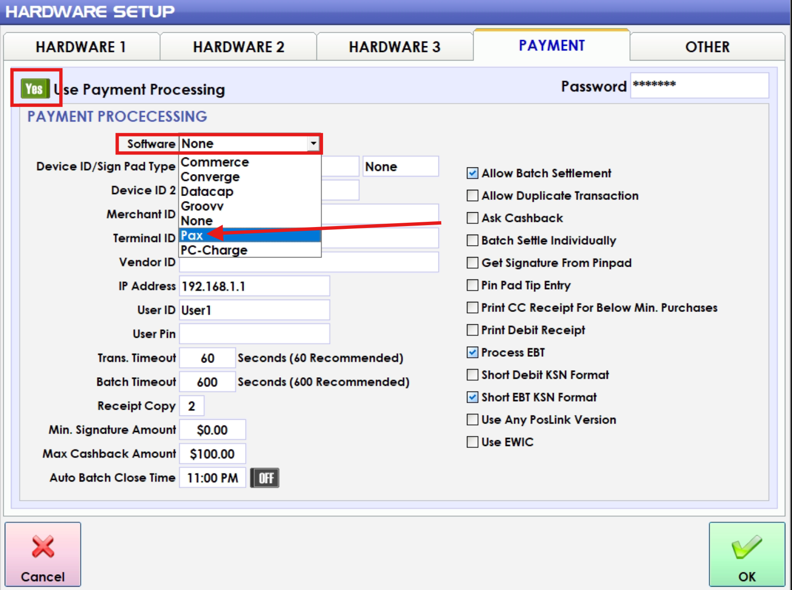Click the IP Address field
The height and width of the screenshot is (590, 792).
tap(254, 286)
